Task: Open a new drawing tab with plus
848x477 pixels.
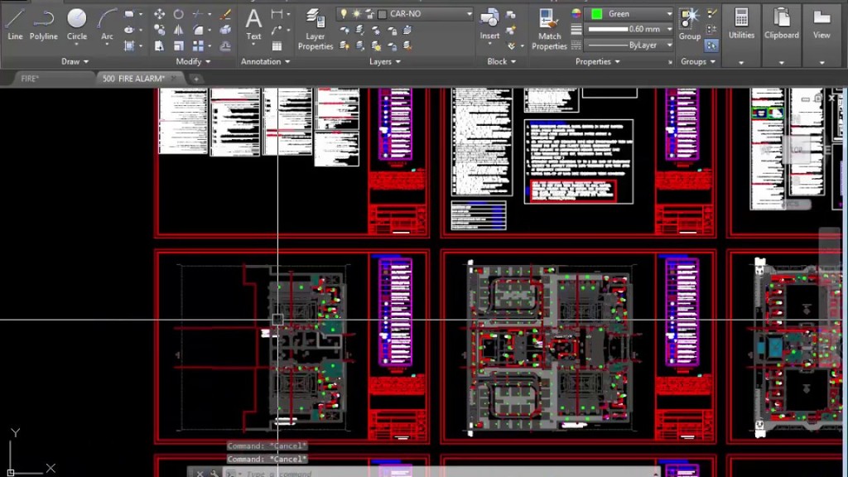Action: pos(195,79)
